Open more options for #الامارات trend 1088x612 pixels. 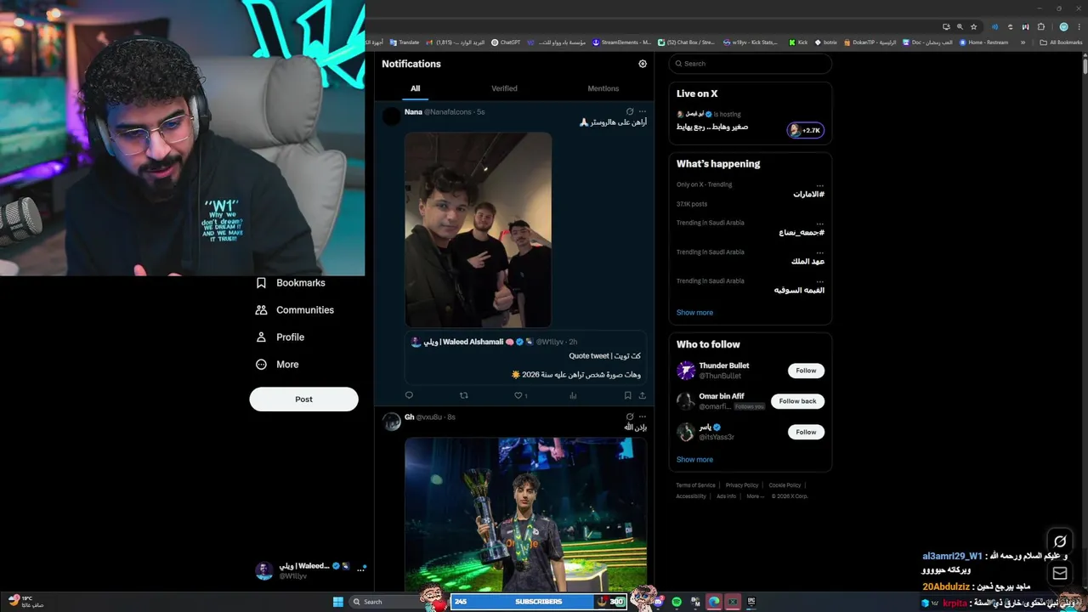pyautogui.click(x=819, y=184)
